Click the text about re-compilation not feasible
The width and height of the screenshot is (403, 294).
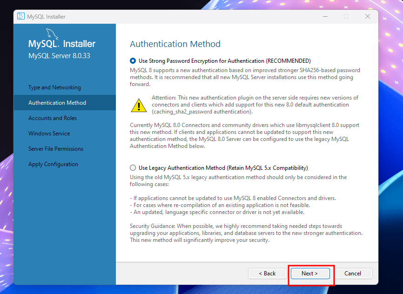point(220,205)
